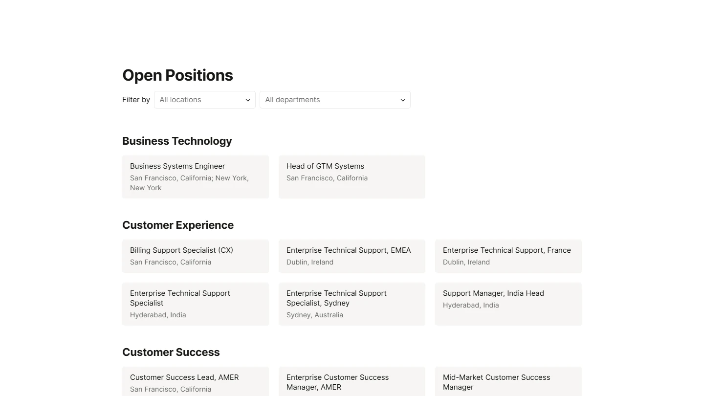Open Head of GTM Systems position
The image size is (704, 396).
tap(352, 176)
